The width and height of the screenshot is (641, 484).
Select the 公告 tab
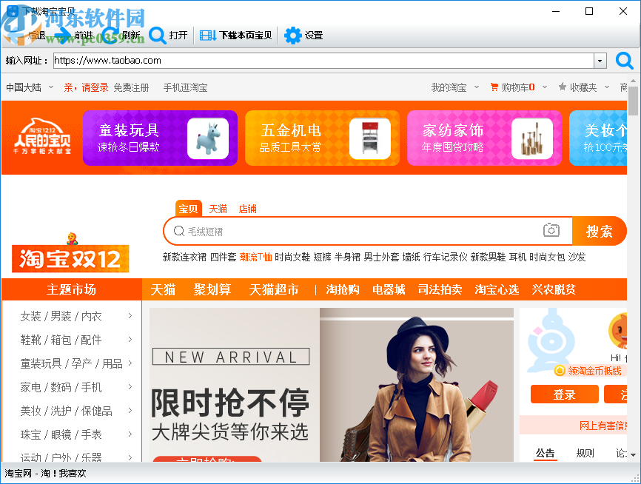tap(545, 453)
